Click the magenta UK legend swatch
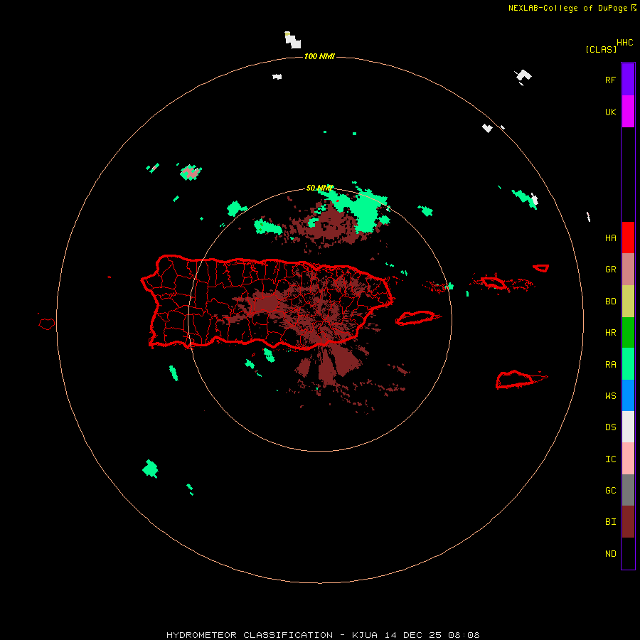 coord(628,112)
